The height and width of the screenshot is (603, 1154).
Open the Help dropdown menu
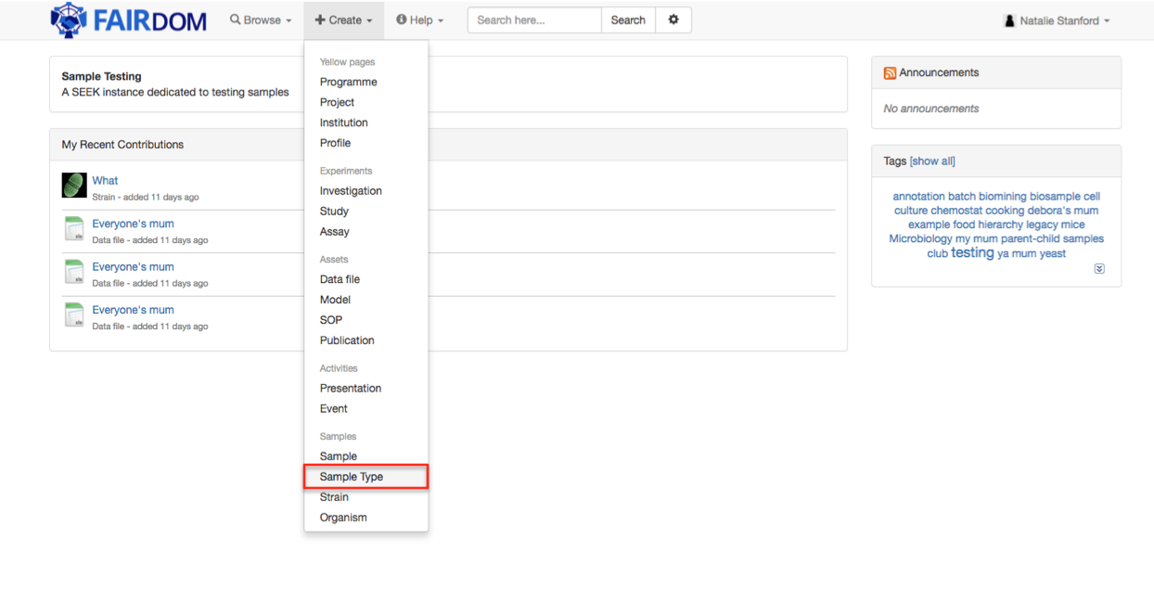coord(419,19)
